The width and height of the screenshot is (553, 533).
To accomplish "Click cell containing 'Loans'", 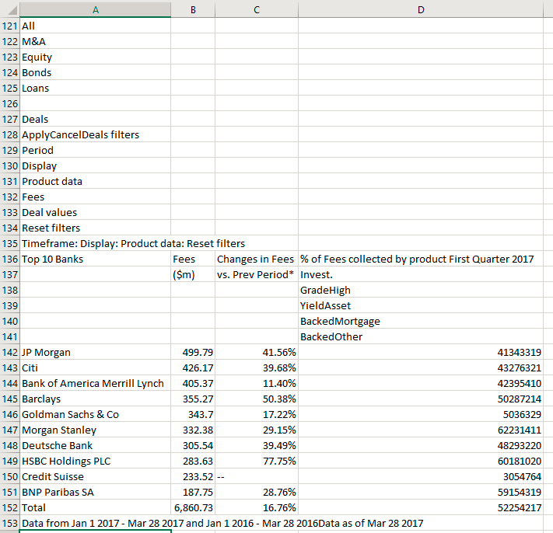I will tap(95, 88).
